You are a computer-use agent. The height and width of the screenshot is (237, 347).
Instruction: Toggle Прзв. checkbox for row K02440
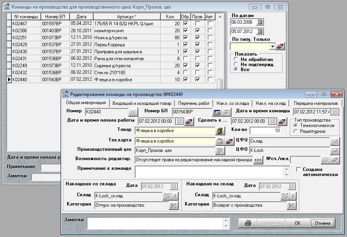pyautogui.click(x=198, y=79)
